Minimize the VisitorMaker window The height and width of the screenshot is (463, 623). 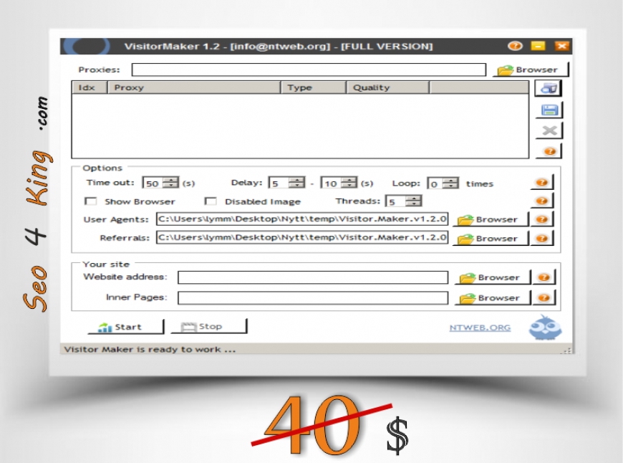tap(538, 46)
